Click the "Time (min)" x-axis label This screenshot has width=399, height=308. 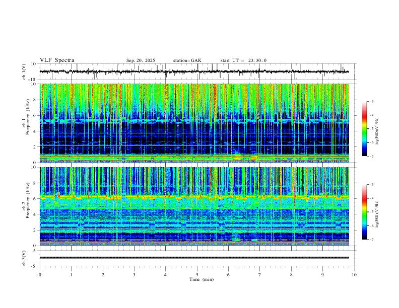click(202, 279)
